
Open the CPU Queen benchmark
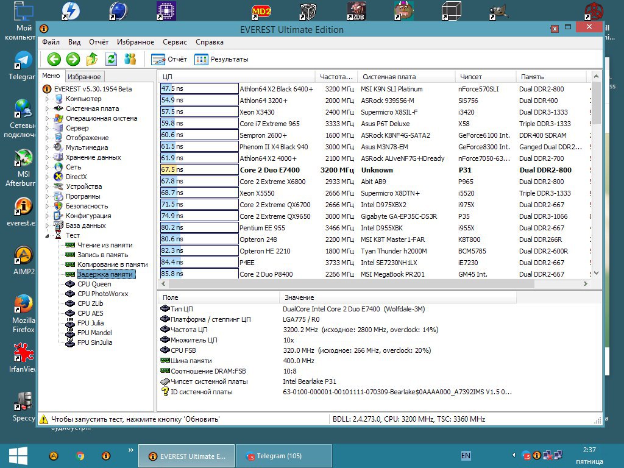[94, 284]
